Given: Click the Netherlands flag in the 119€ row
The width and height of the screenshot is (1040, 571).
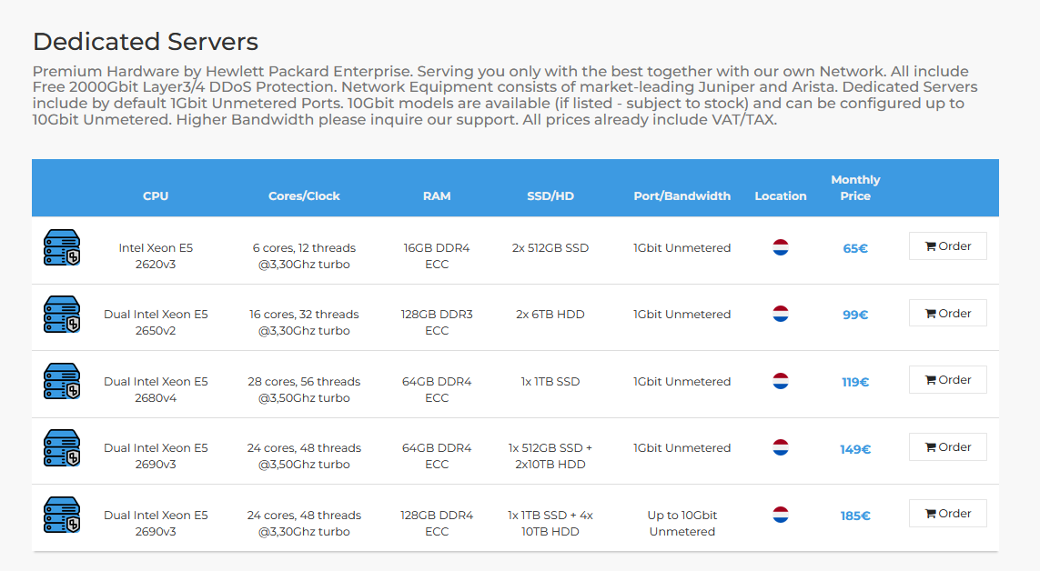Looking at the screenshot, I should pyautogui.click(x=781, y=381).
